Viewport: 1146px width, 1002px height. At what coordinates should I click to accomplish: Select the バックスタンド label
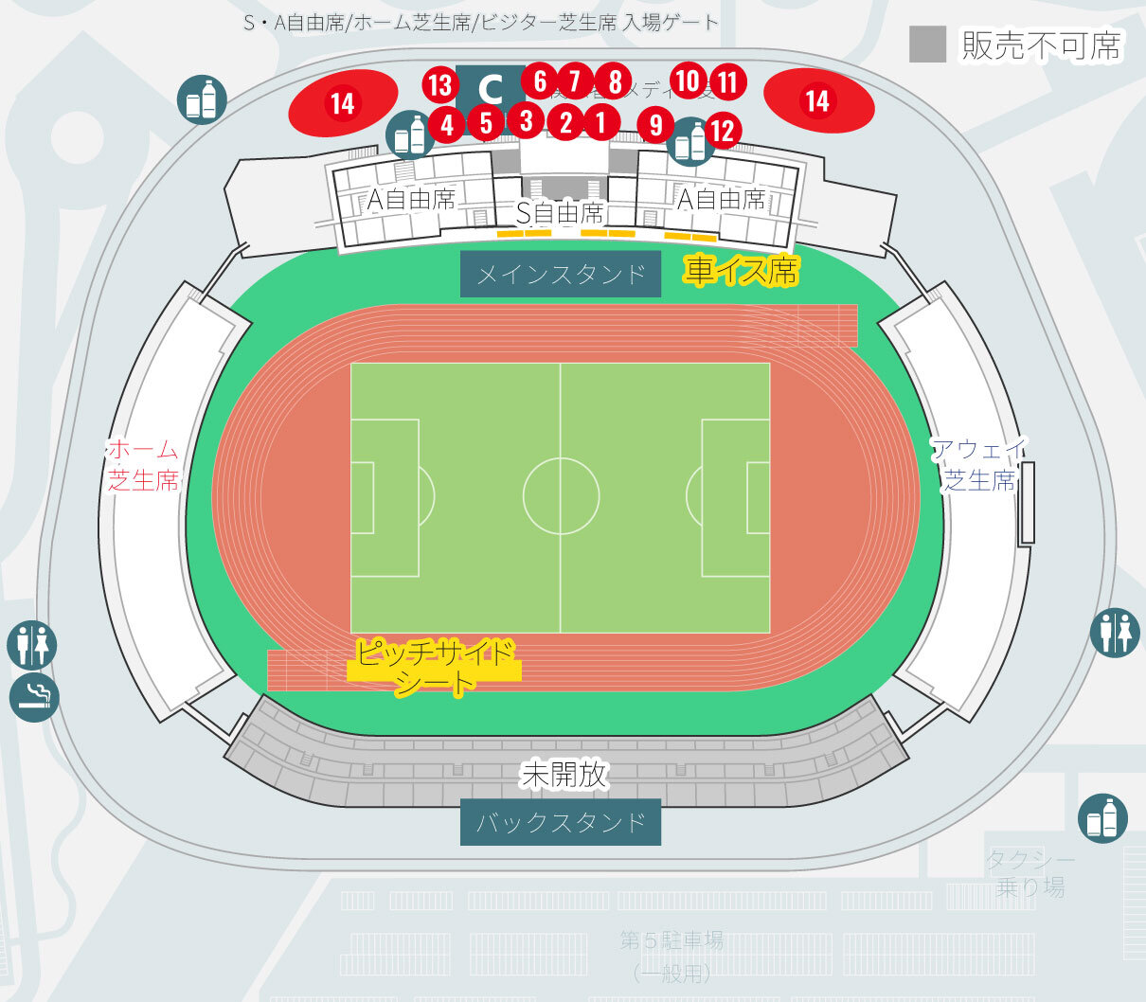point(561,822)
